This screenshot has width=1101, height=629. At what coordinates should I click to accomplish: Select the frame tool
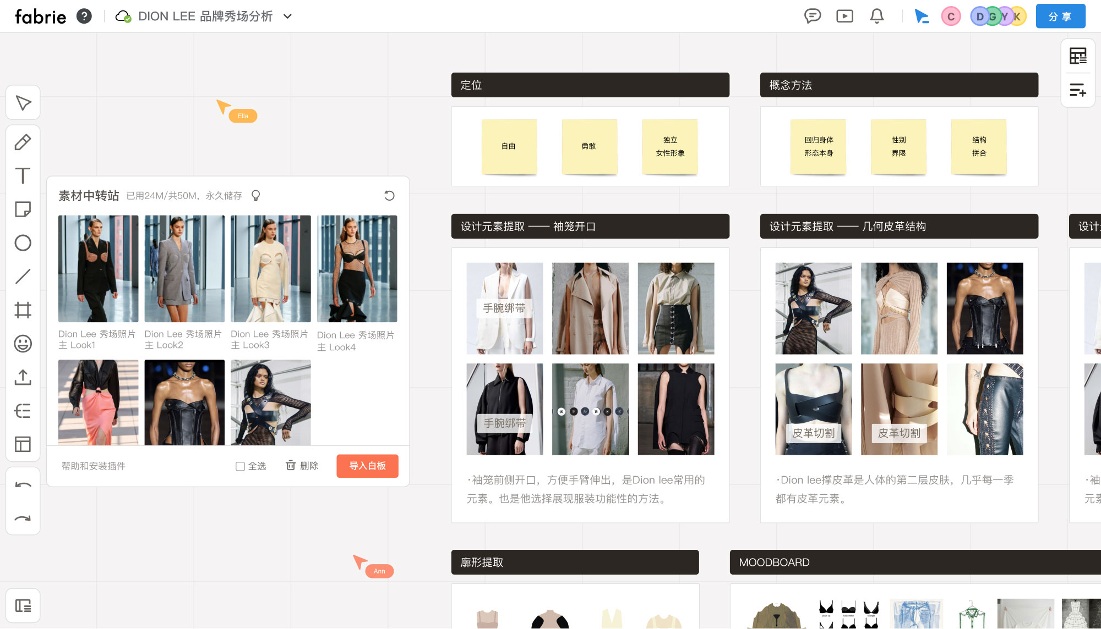click(x=23, y=310)
